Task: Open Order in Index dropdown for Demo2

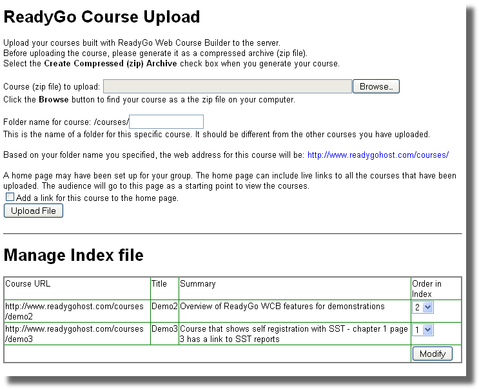Action: 423,307
